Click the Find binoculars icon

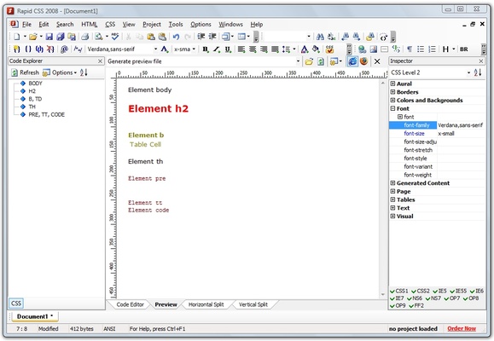[320, 37]
